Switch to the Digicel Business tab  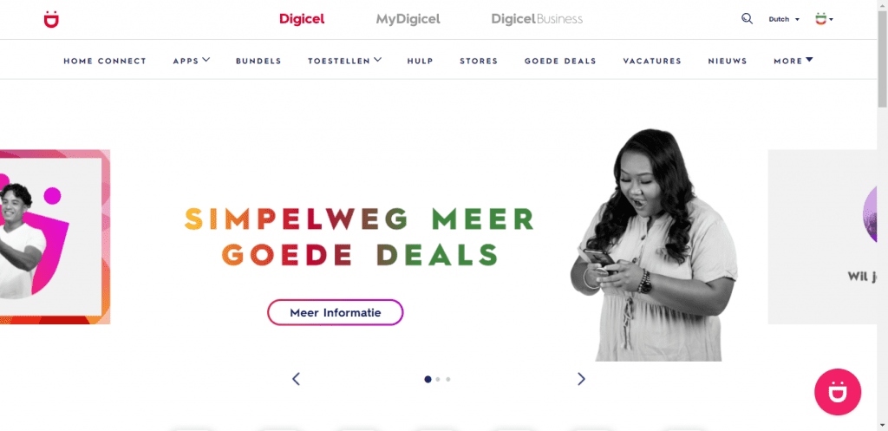pos(537,19)
